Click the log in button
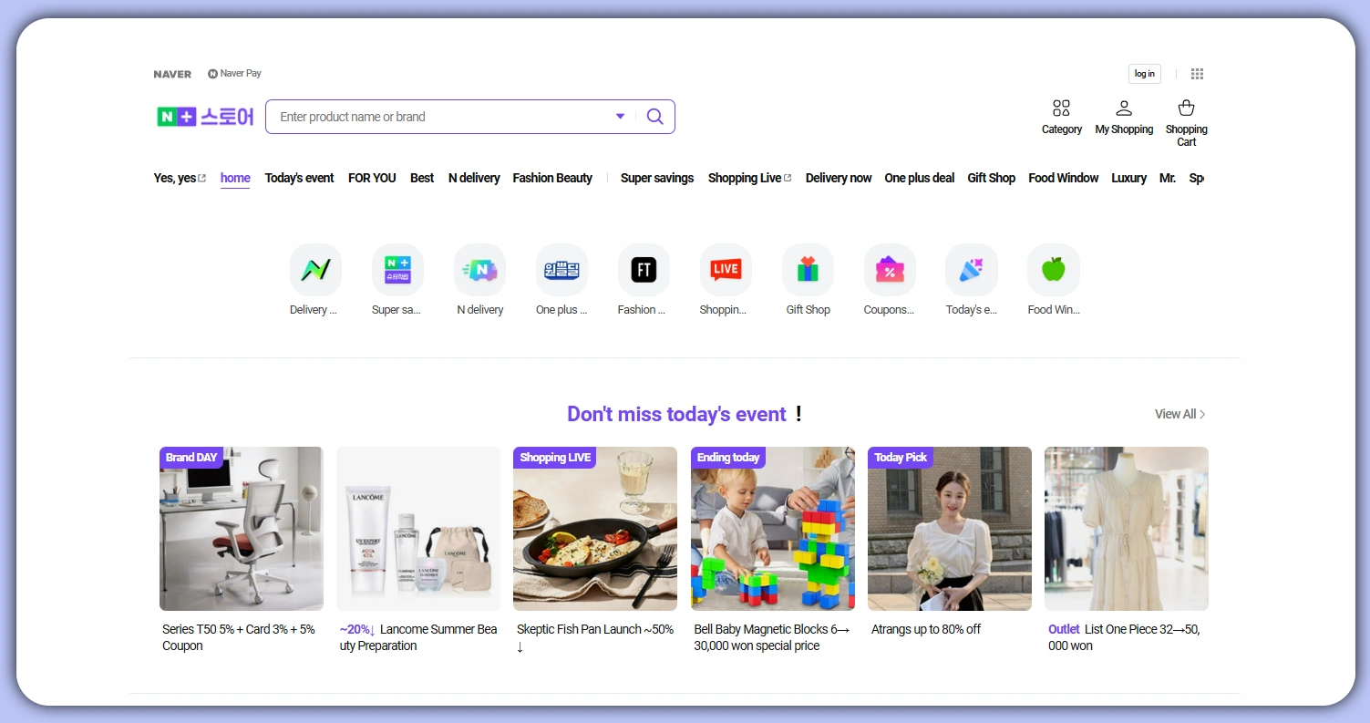Image resolution: width=1370 pixels, height=723 pixels. (1144, 73)
